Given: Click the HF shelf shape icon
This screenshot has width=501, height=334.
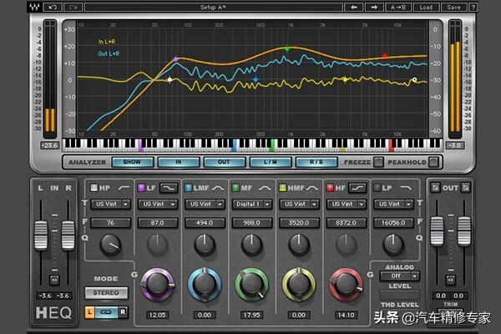Looking at the screenshot, I should [x=357, y=188].
